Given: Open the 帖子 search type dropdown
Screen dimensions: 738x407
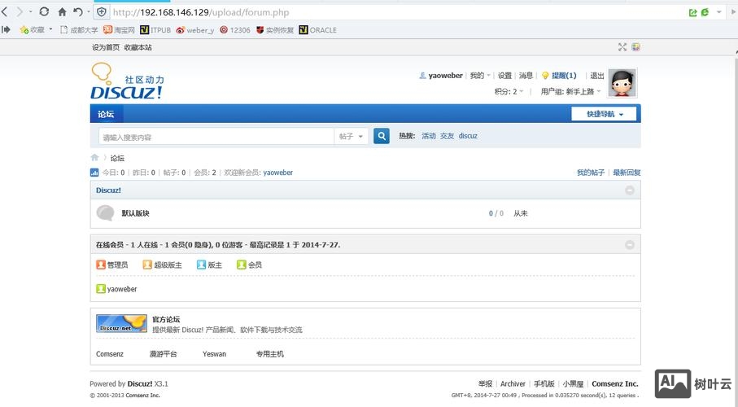Looking at the screenshot, I should (352, 137).
